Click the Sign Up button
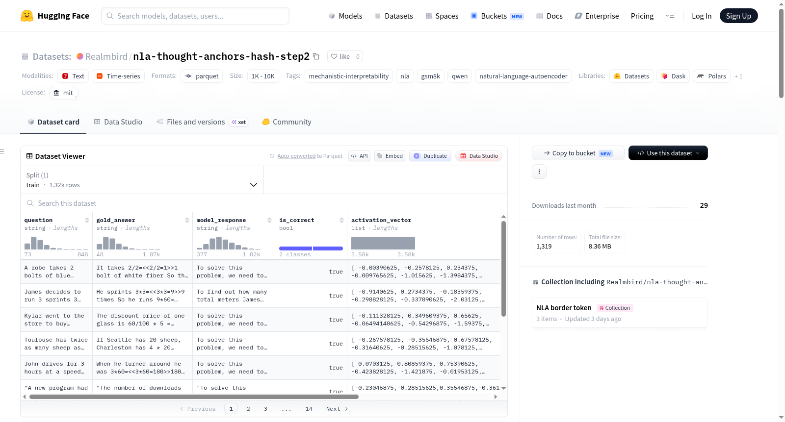This screenshot has width=785, height=422. (738, 16)
